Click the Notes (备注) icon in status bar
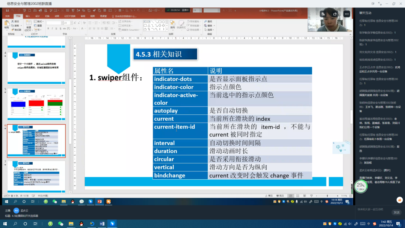Screen dimensions: 405x228 [269, 196]
